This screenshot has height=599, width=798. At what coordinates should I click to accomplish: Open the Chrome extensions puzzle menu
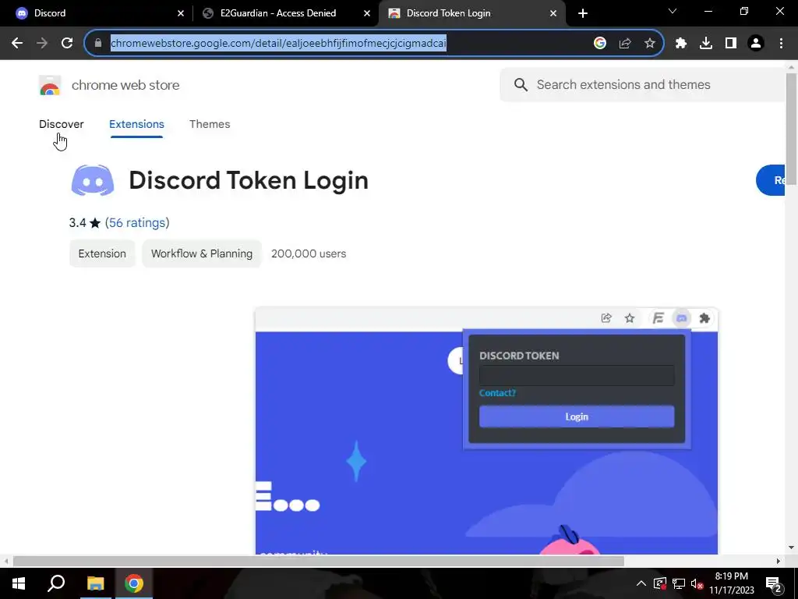point(681,44)
